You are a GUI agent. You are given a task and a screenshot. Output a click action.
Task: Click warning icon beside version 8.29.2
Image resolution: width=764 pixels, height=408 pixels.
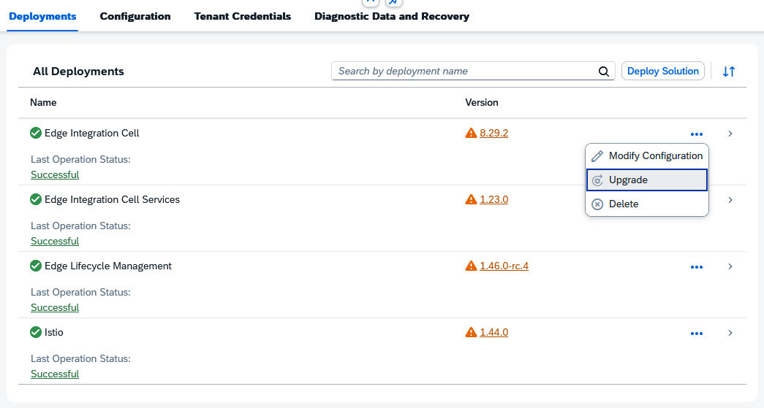471,134
